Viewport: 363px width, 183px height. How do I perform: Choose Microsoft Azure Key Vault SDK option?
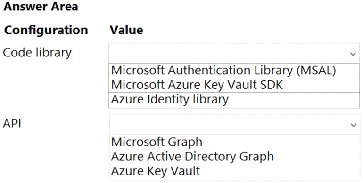pos(234,86)
